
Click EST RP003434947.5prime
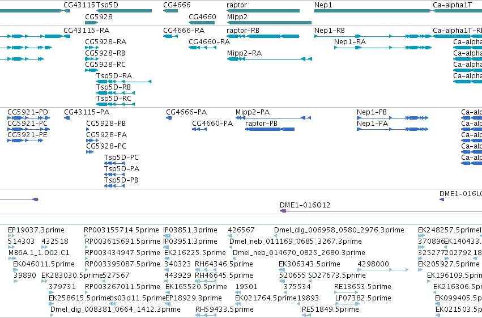(x=123, y=253)
